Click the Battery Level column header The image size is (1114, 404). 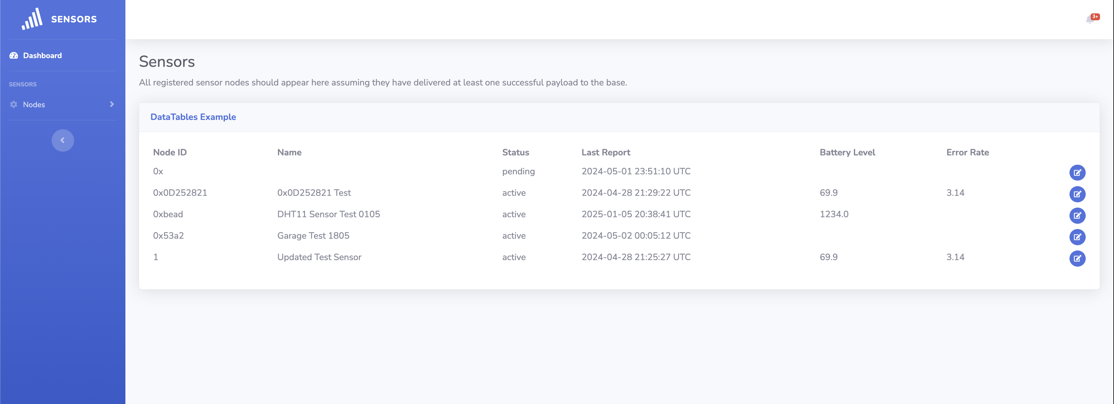click(847, 152)
